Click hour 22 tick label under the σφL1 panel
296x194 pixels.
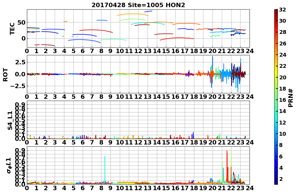tap(231, 188)
